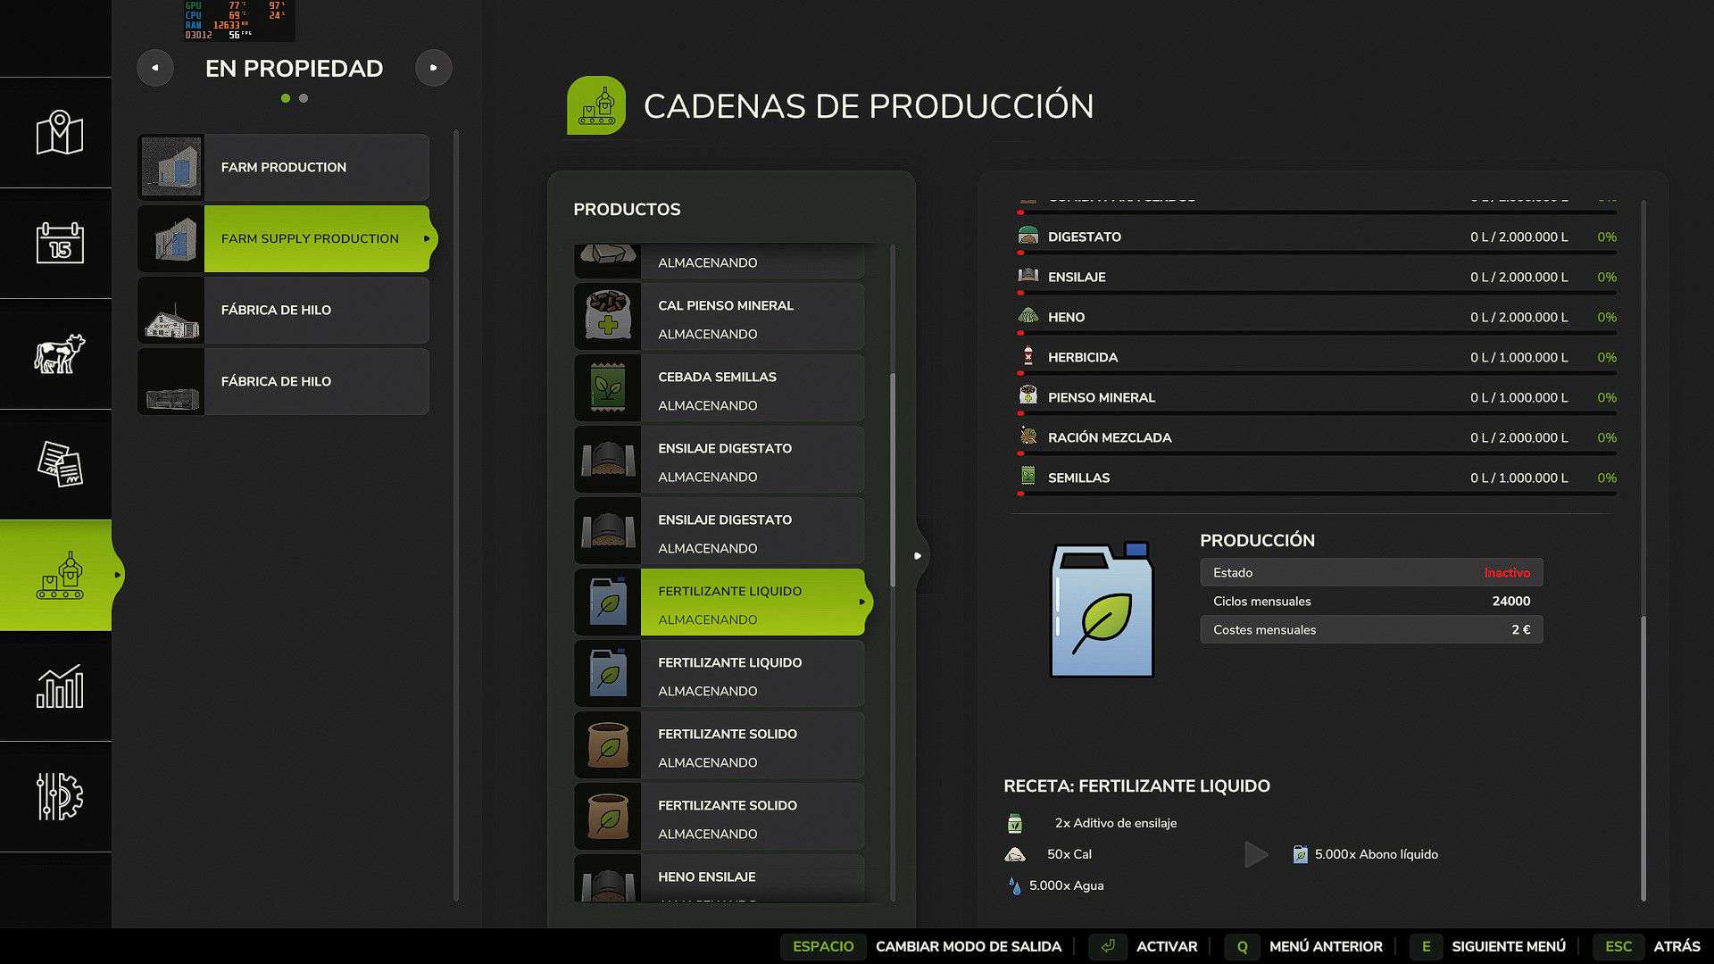Screen dimensions: 1714x964
Task: Select second page indicator dot
Action: [x=304, y=98]
